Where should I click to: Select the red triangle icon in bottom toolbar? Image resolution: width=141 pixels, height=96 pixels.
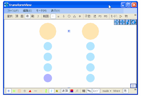click(30, 91)
